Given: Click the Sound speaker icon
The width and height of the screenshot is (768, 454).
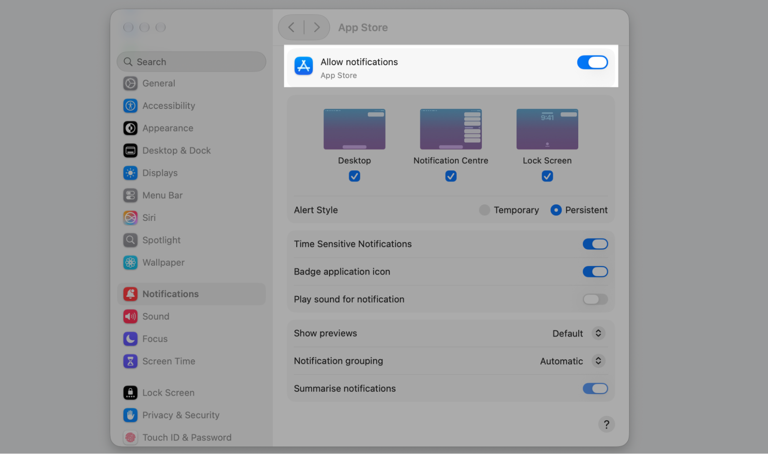Looking at the screenshot, I should tap(130, 316).
